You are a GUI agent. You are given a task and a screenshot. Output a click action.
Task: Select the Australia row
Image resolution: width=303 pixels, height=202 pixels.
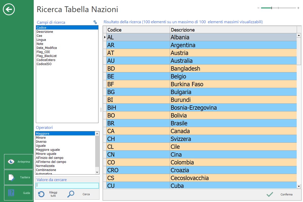coord(200,61)
